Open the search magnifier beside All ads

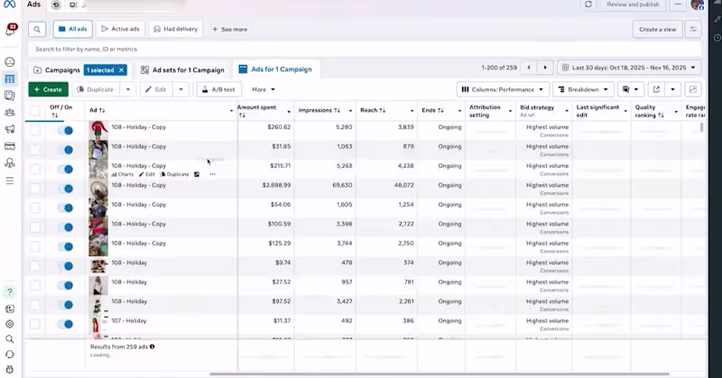coord(37,29)
